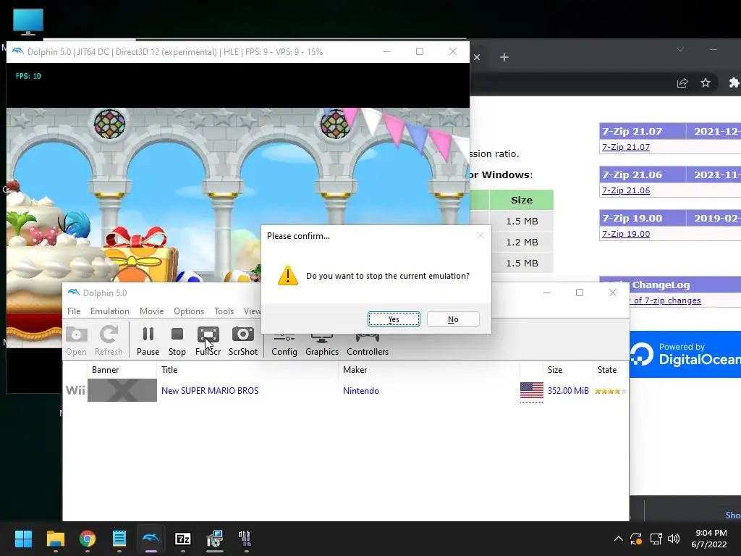
Task: Open the Windows Start menu
Action: point(23,539)
